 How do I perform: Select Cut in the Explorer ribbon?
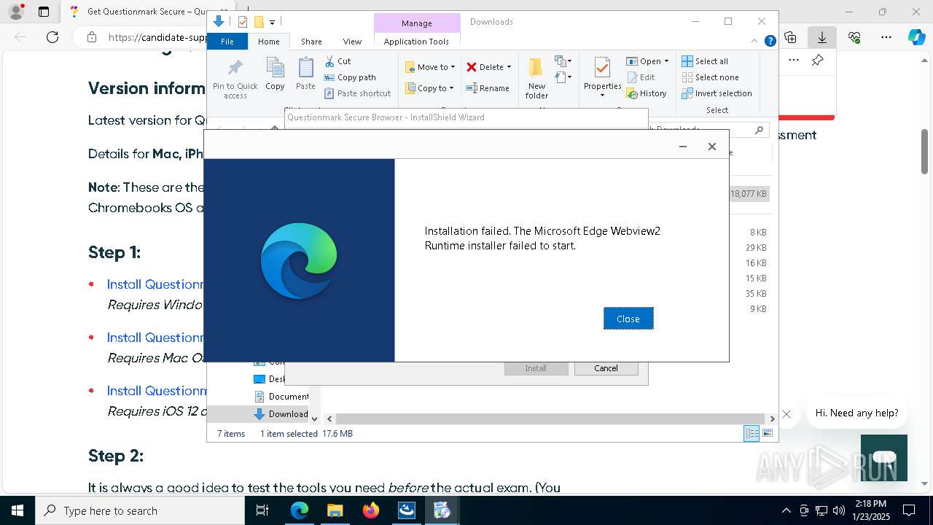tap(337, 61)
